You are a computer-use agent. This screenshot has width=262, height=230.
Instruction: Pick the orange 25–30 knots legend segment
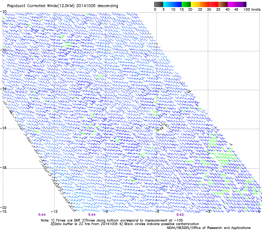tap(205, 4)
